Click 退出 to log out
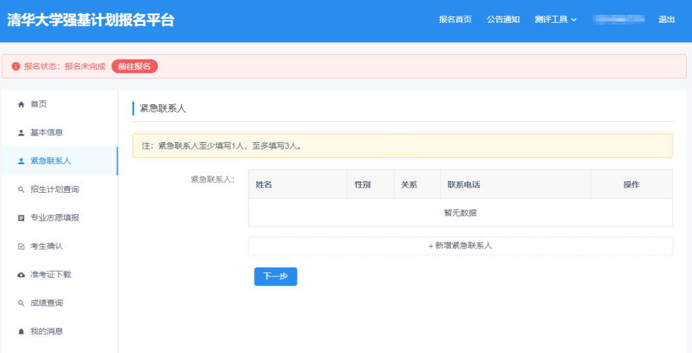Screen dimensions: 692x353 coord(666,19)
